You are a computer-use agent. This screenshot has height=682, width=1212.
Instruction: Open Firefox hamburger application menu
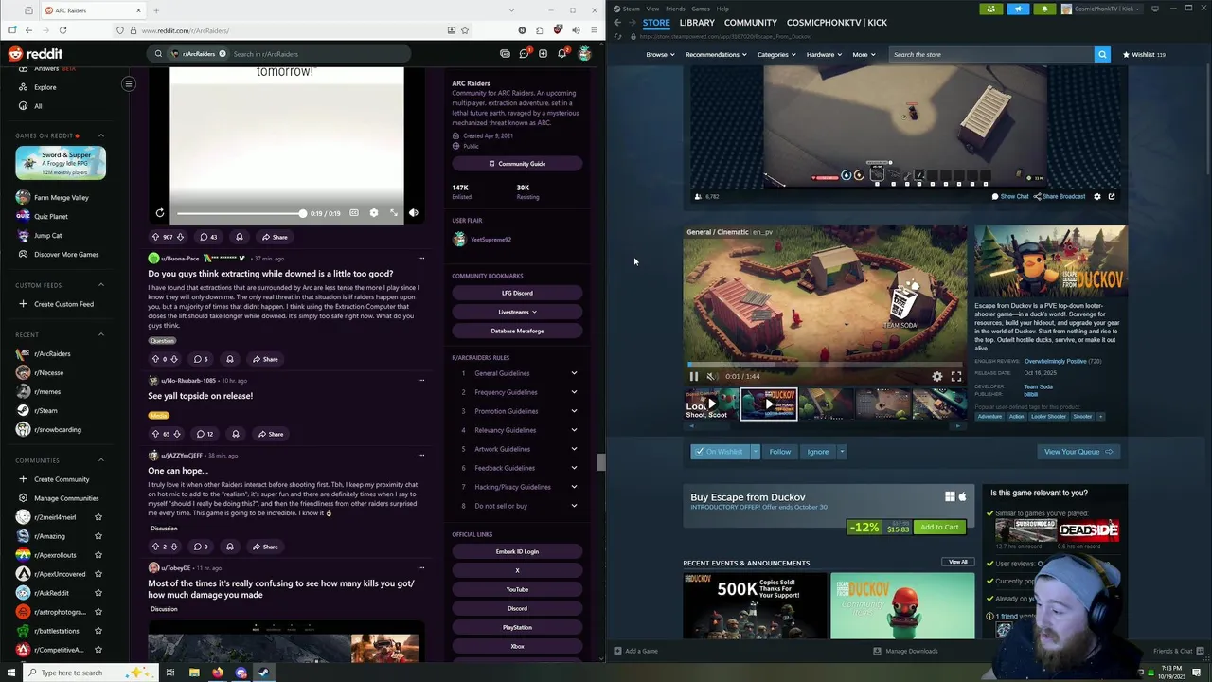click(x=593, y=30)
